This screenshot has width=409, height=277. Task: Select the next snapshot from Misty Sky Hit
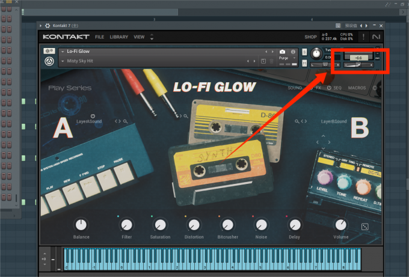point(254,61)
